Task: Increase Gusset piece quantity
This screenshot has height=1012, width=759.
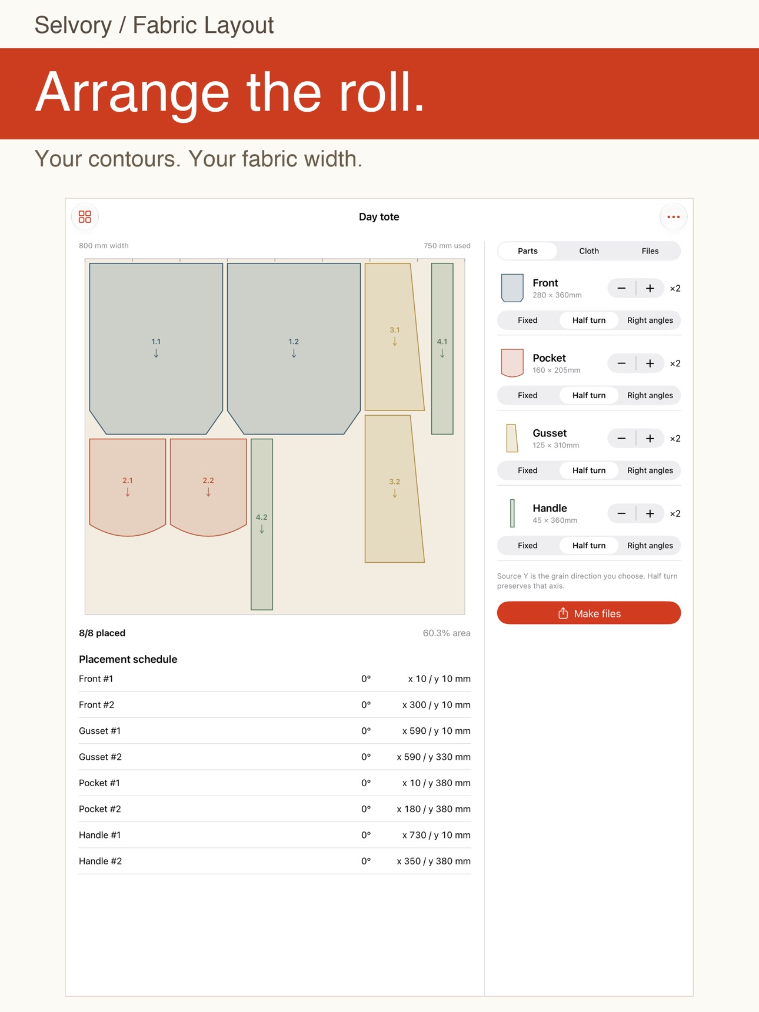Action: pyautogui.click(x=650, y=439)
